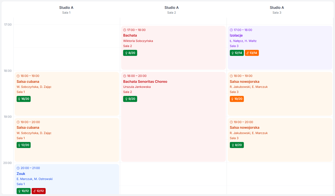Viewport: 335px width, 196px height.
Task: Click the 18:00 time label
Action: (7, 71)
